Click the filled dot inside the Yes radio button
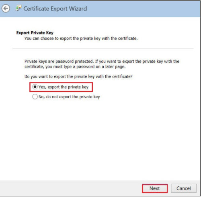Image resolution: width=201 pixels, height=198 pixels. 35,87
